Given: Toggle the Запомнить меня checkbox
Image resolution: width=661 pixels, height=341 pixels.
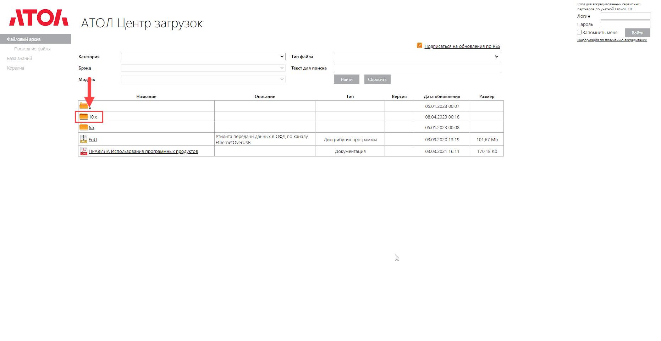Looking at the screenshot, I should (579, 32).
